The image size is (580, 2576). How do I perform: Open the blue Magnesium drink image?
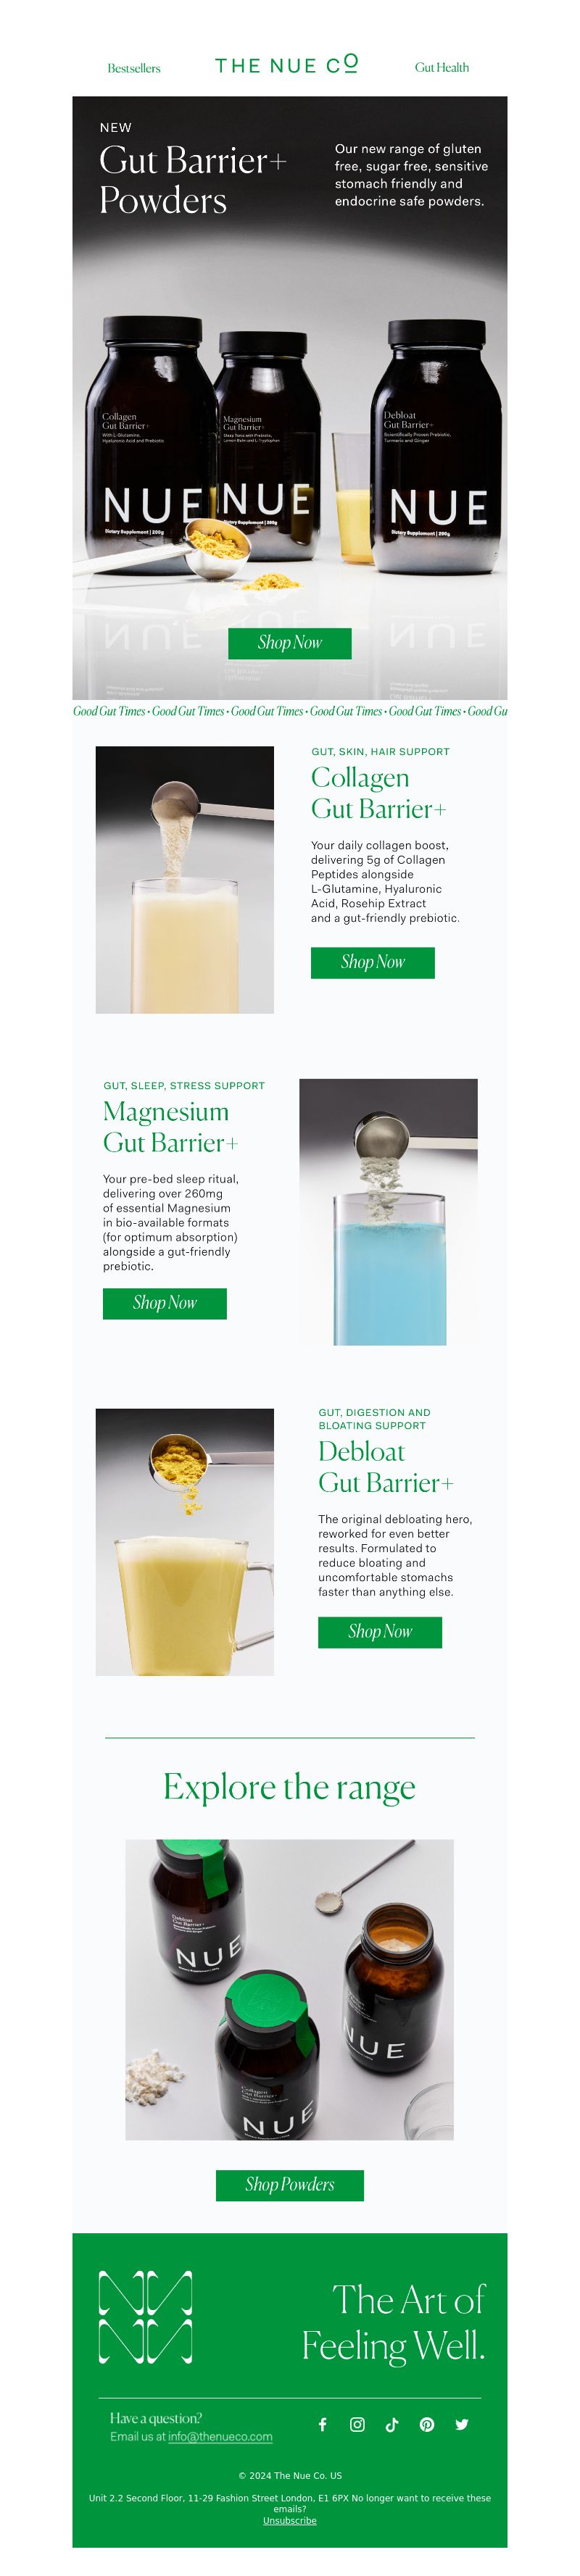pos(389,1212)
